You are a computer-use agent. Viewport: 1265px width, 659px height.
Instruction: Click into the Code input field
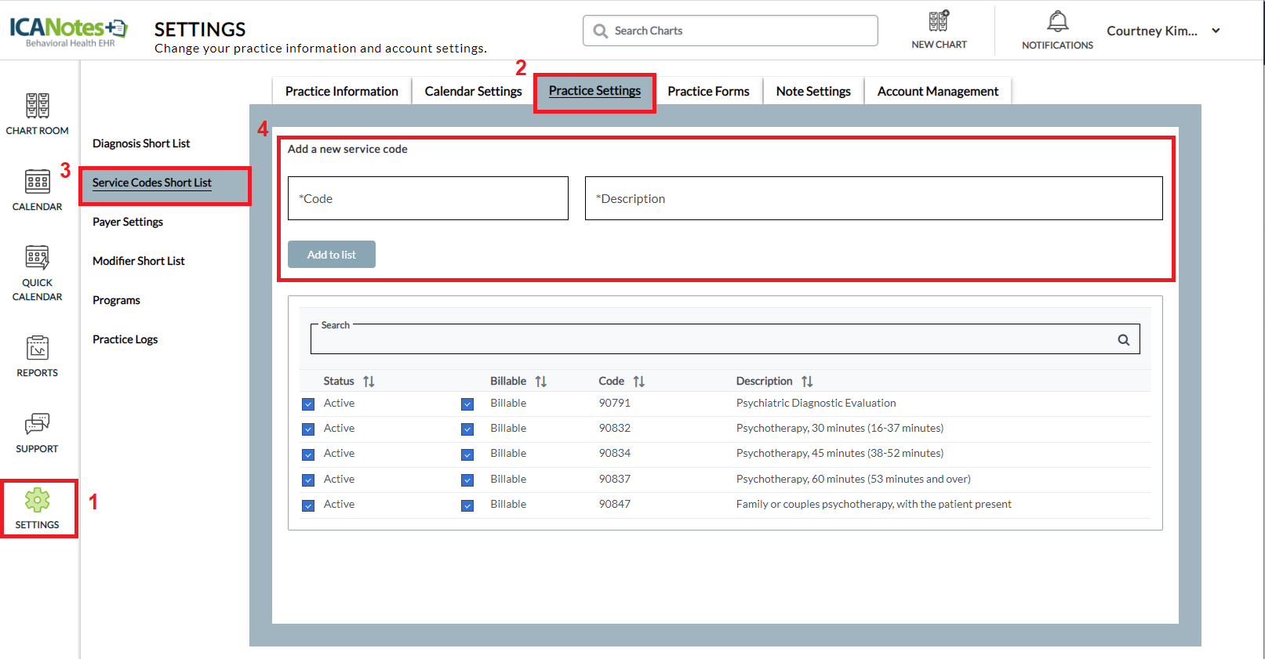point(427,198)
